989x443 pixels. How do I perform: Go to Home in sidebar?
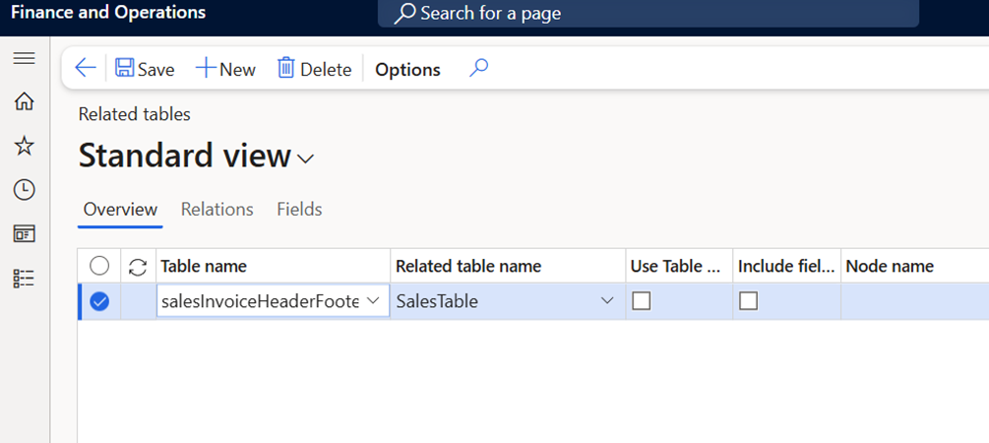click(x=24, y=101)
